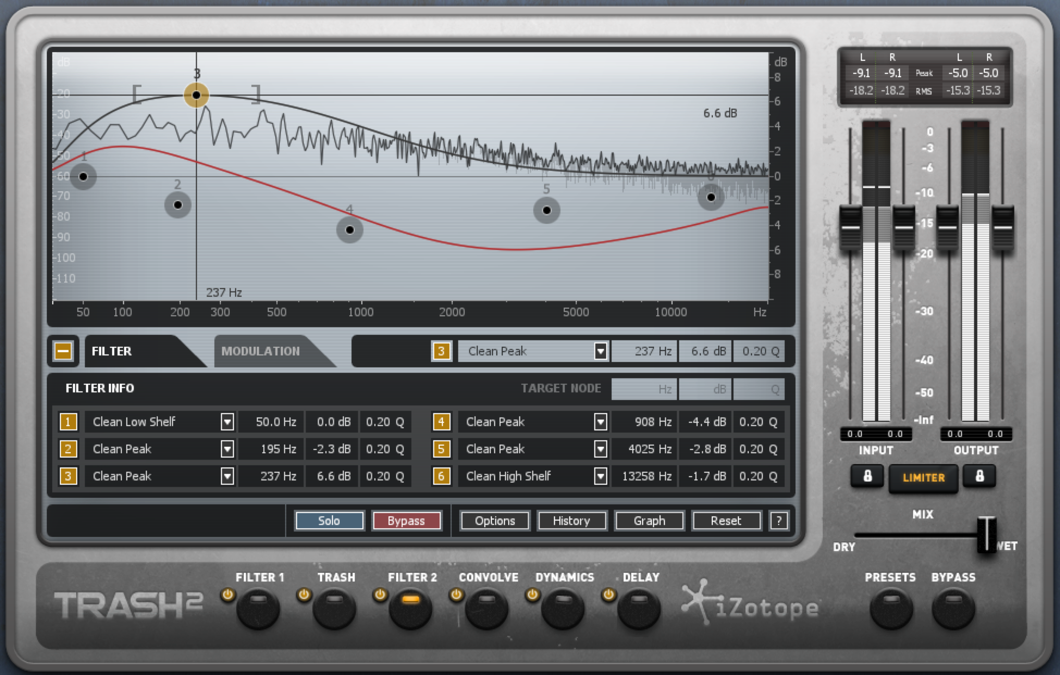Click the left input gain fader
The image size is (1060, 675).
851,228
